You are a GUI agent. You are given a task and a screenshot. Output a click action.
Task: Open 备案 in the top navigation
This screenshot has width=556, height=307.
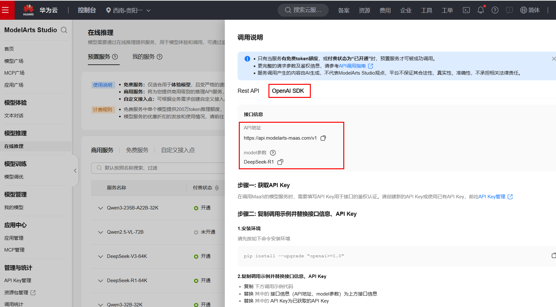click(344, 10)
